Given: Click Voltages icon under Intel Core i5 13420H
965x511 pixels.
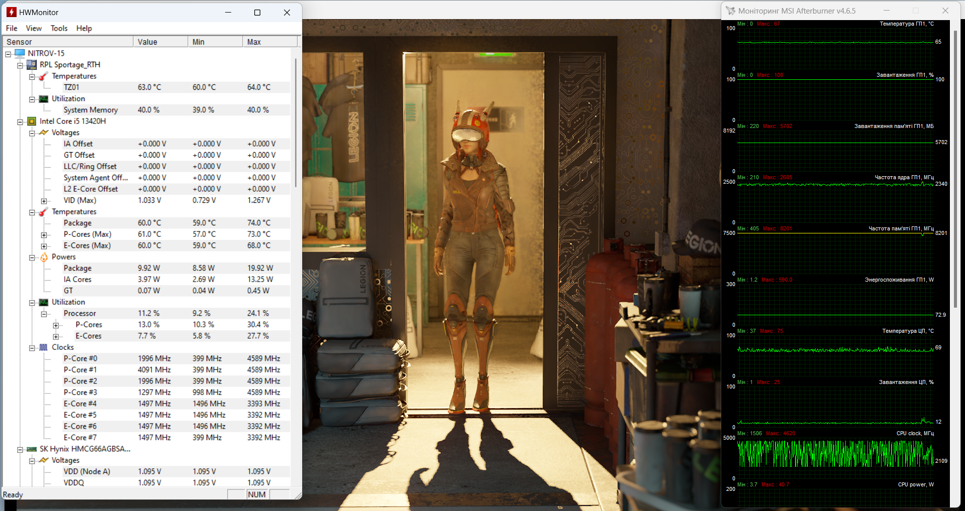Looking at the screenshot, I should click(44, 133).
